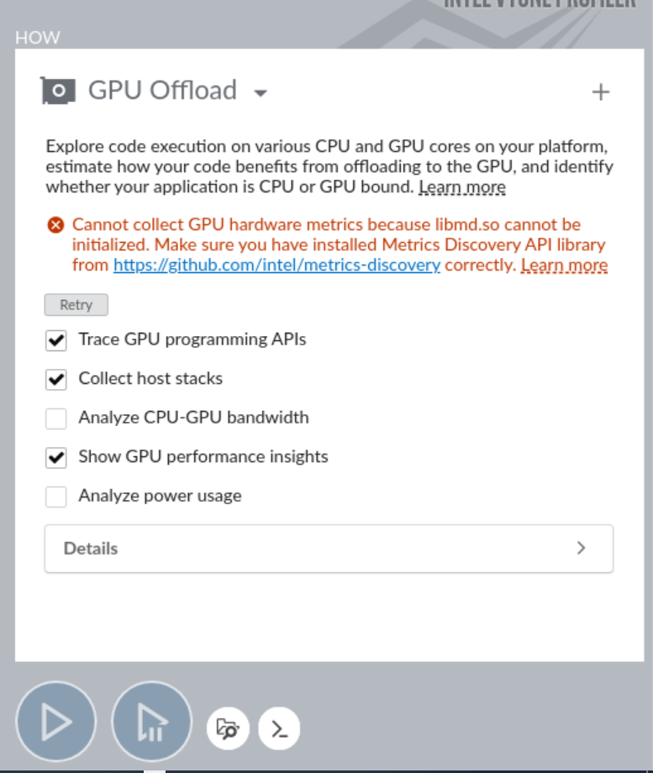Click the plus icon to add custom analysis
The height and width of the screenshot is (773, 653).
pos(600,92)
